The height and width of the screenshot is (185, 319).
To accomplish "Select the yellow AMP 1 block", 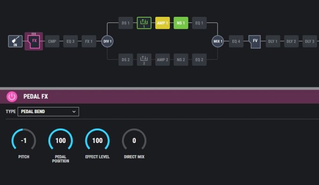I will [163, 23].
